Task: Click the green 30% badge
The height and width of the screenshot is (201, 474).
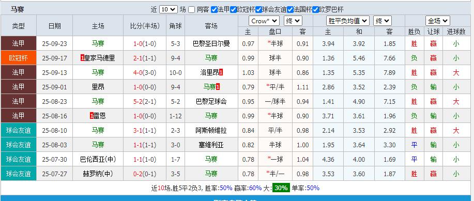Action: 281,188
